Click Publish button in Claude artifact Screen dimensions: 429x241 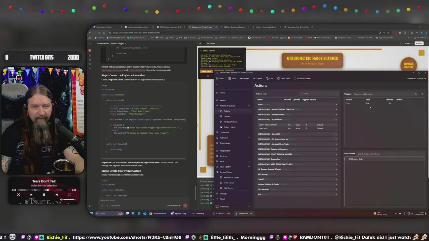click(x=419, y=44)
